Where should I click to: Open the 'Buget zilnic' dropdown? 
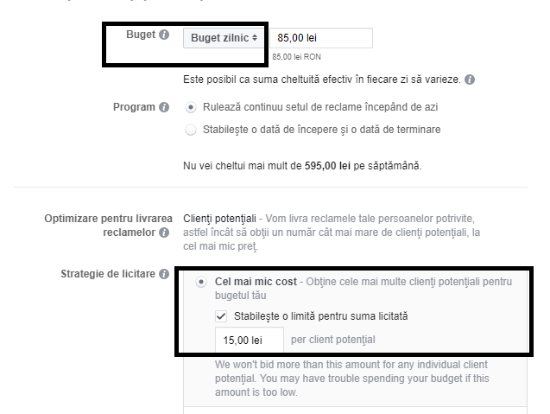click(224, 38)
